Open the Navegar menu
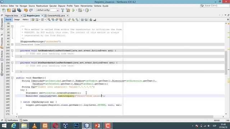Viewport: 230px width, 129px height. (23, 6)
